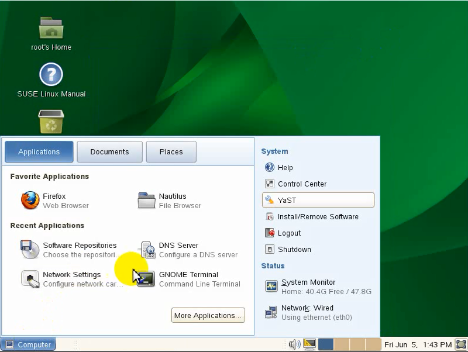
Task: Click "Using ethernet (eth0)" text
Action: pos(316,317)
